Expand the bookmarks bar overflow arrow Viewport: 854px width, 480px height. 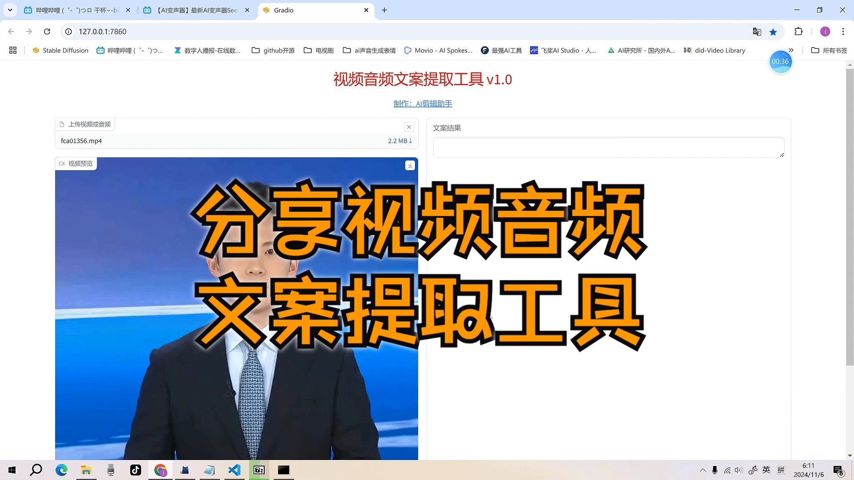click(x=791, y=50)
